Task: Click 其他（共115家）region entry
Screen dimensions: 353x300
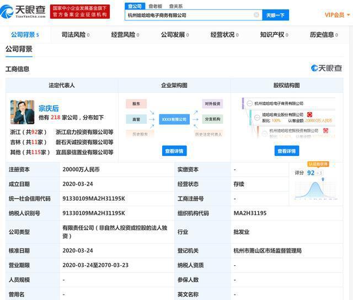Action: [x=30, y=152]
